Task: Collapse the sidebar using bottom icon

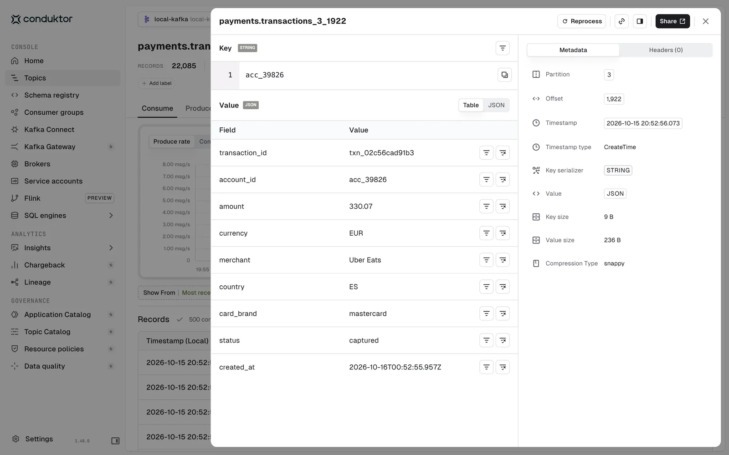Action: tap(115, 441)
